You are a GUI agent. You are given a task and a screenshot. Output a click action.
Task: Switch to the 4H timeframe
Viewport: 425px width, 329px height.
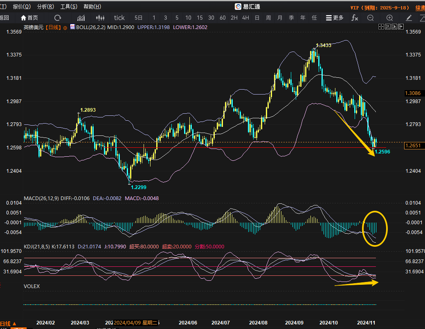click(x=245, y=18)
